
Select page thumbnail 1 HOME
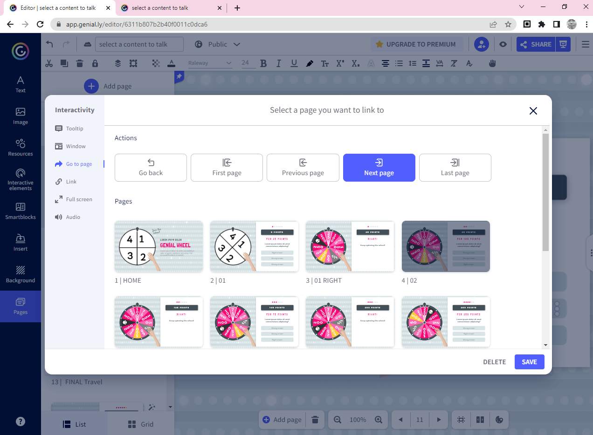pos(159,246)
